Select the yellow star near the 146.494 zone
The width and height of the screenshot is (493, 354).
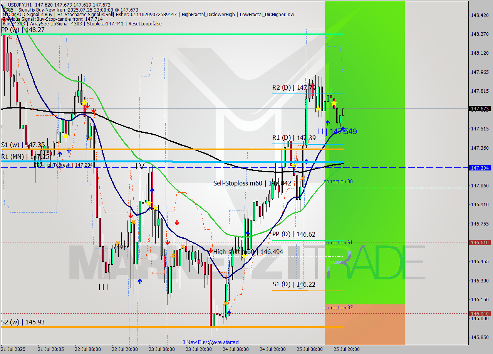pyautogui.click(x=244, y=256)
